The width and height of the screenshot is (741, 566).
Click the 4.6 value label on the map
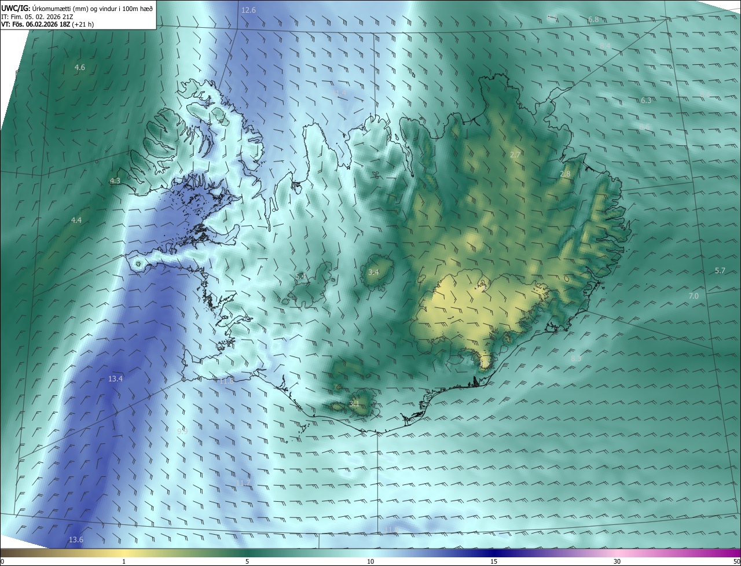(x=80, y=68)
